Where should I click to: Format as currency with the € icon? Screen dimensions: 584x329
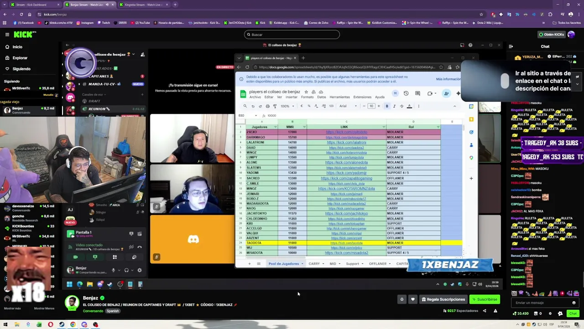pos(302,106)
